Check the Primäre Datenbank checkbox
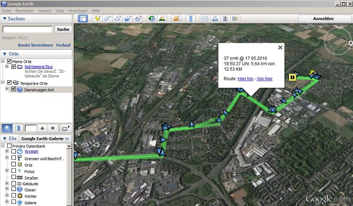Screen dimensions: 353x206 tap(9, 146)
